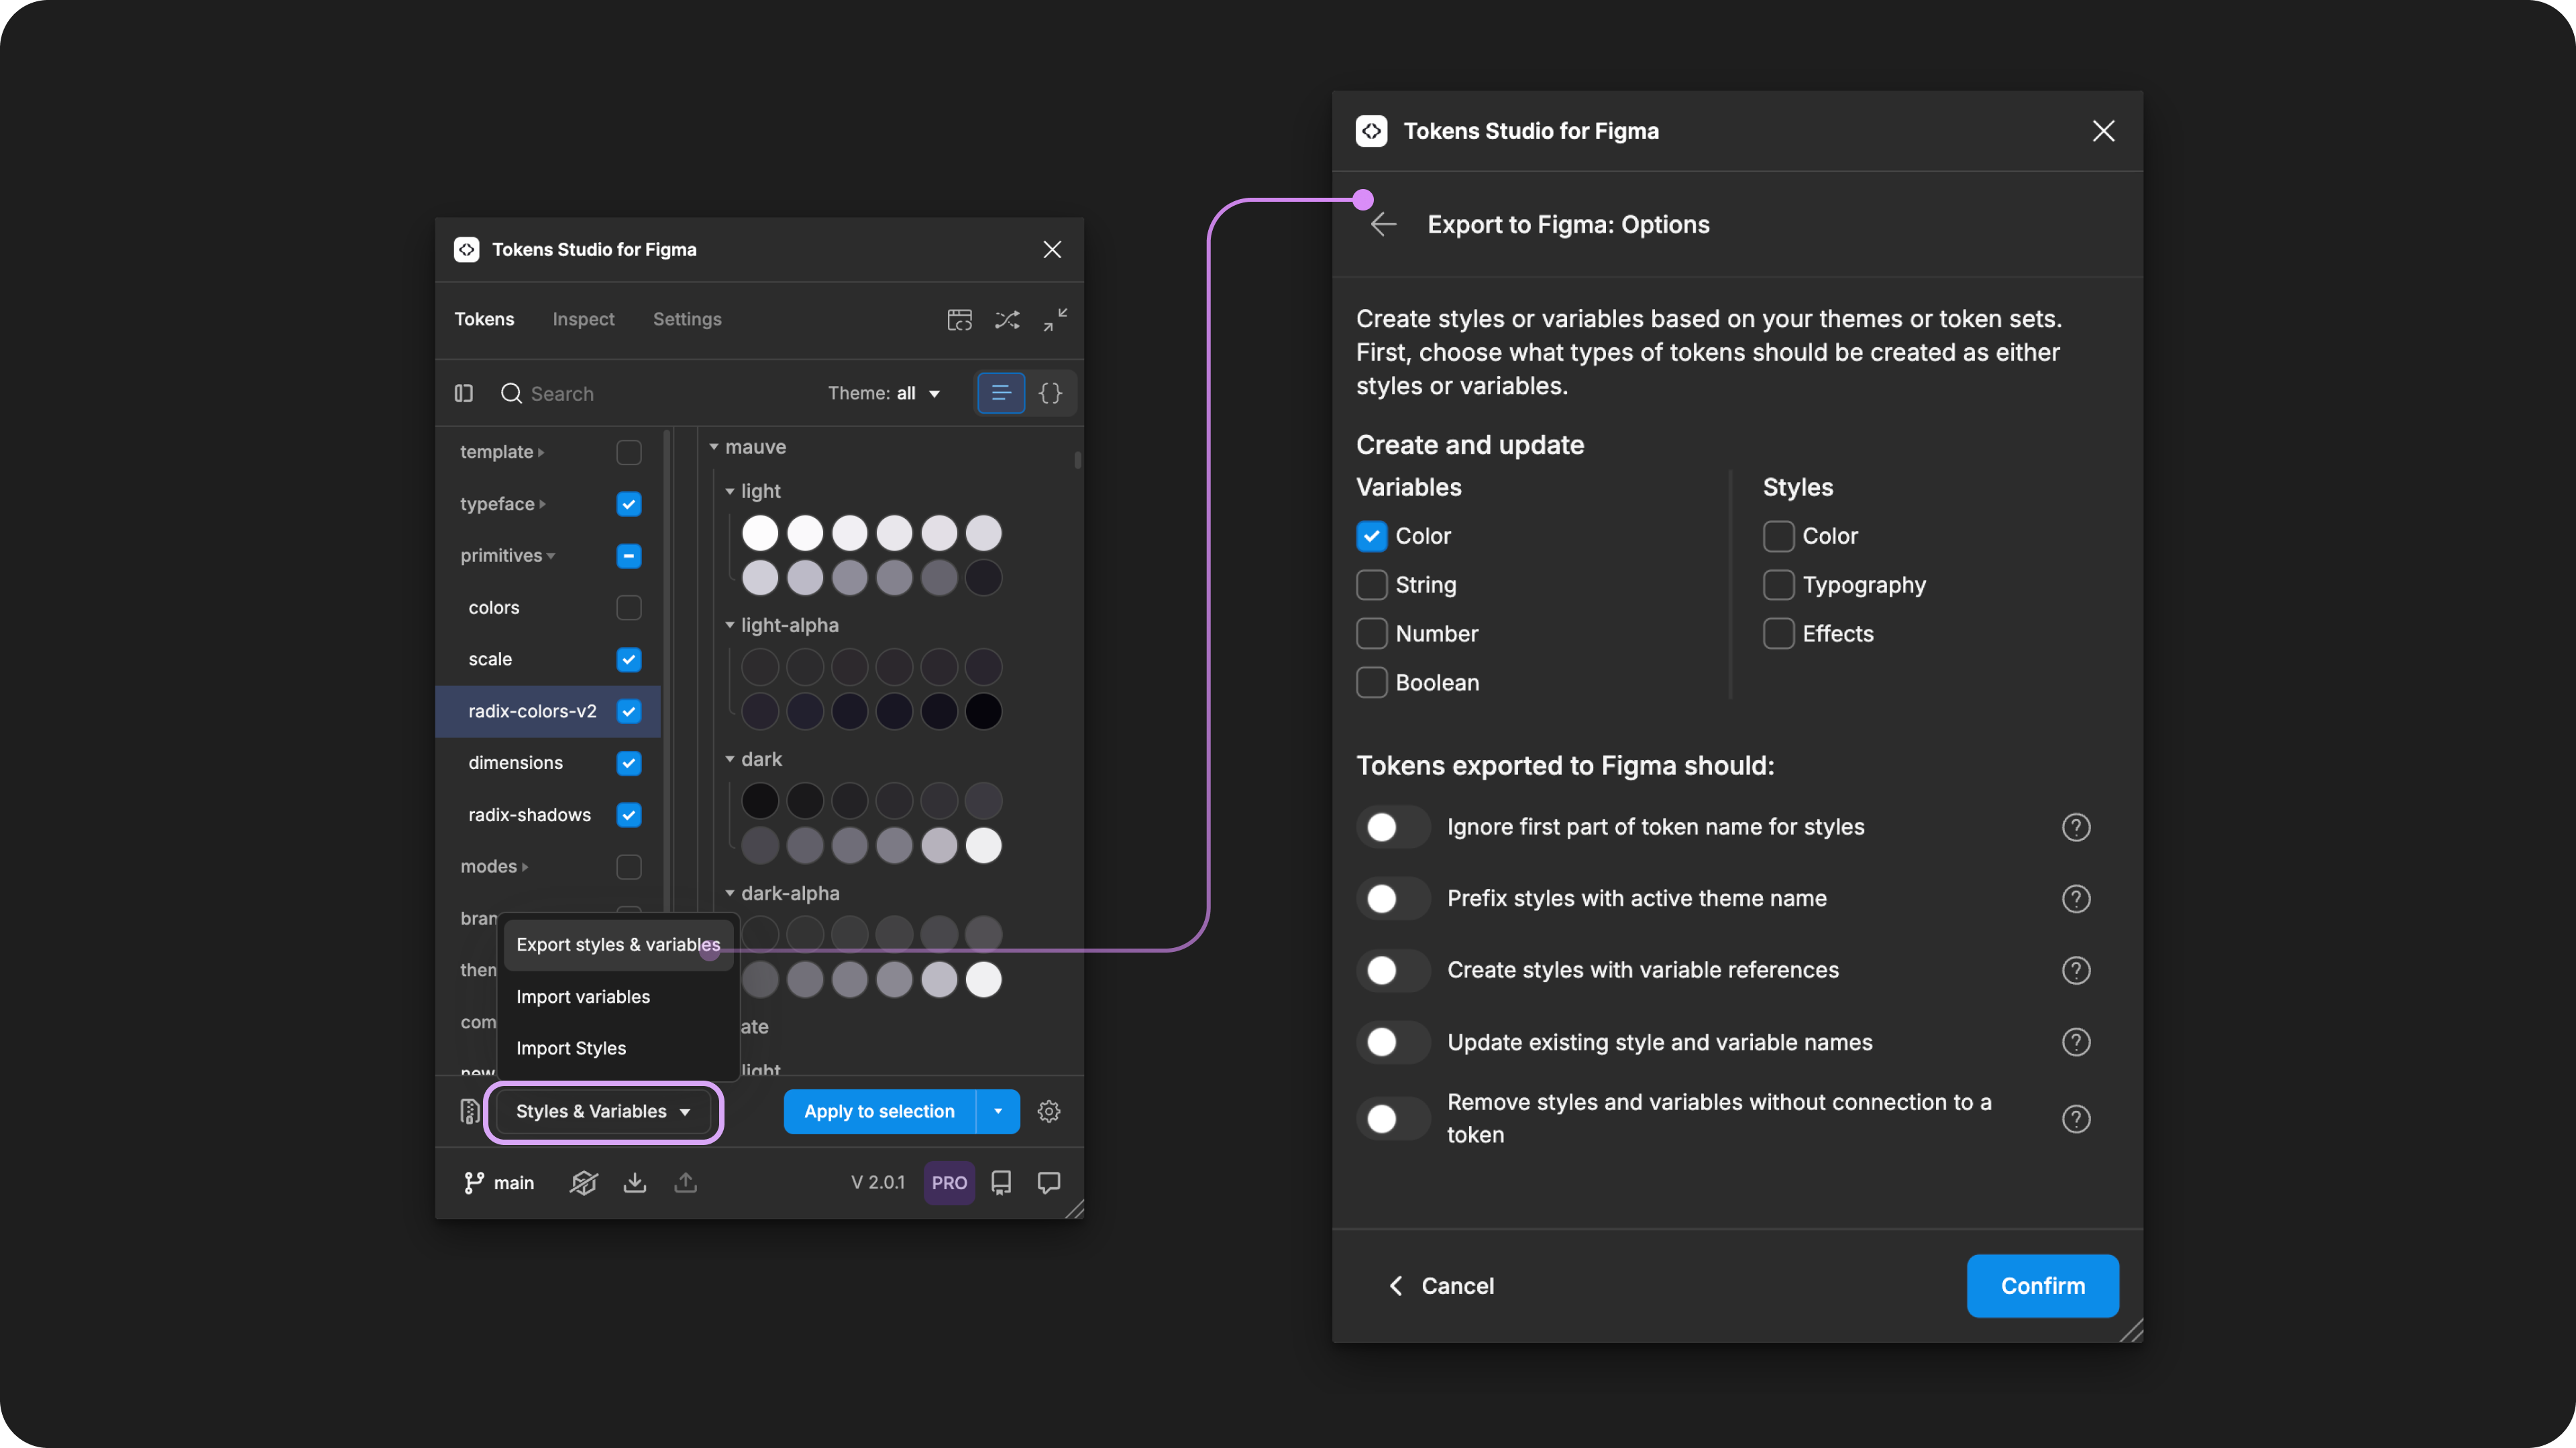This screenshot has width=2576, height=1448.
Task: Open the document icon left of Styles & Variables
Action: click(x=469, y=1111)
